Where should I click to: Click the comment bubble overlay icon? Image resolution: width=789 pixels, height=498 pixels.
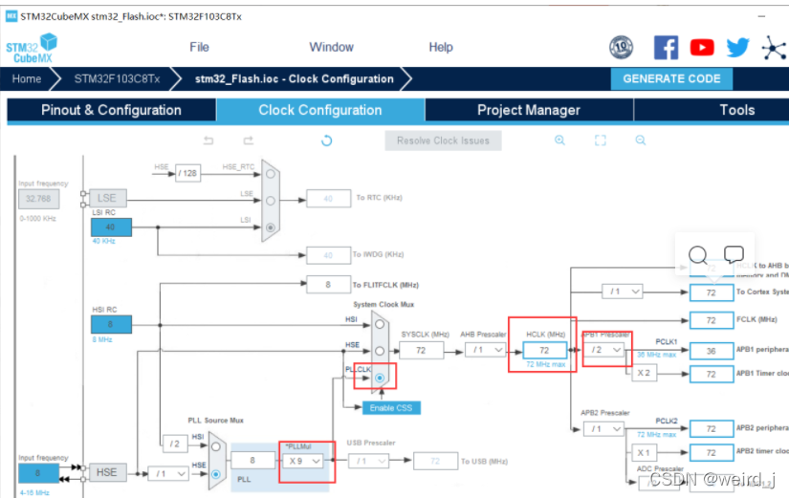coord(734,254)
